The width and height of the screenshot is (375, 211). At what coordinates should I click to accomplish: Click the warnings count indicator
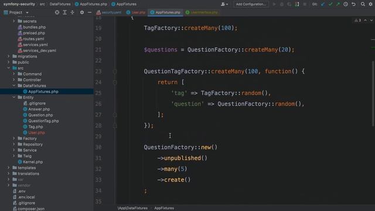pos(358,21)
